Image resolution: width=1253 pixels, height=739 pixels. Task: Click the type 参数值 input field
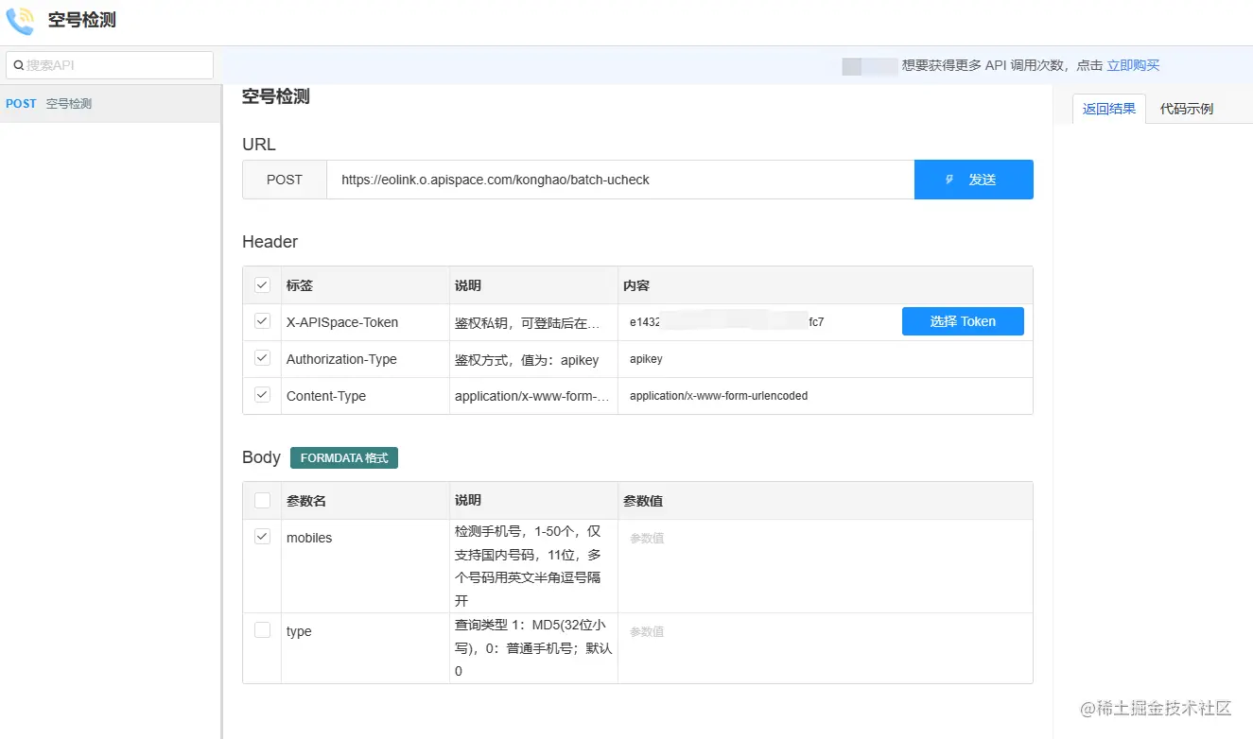[x=825, y=631]
